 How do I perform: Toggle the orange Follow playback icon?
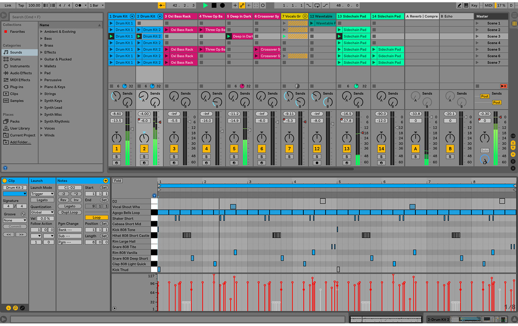pyautogui.click(x=162, y=6)
